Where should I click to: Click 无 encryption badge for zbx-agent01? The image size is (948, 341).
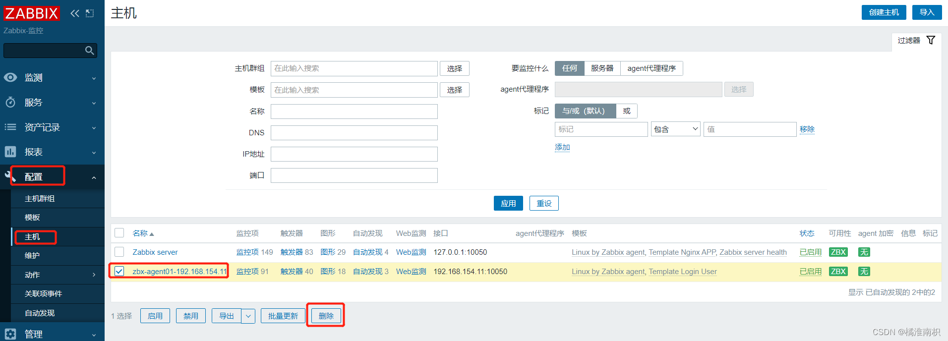(864, 272)
